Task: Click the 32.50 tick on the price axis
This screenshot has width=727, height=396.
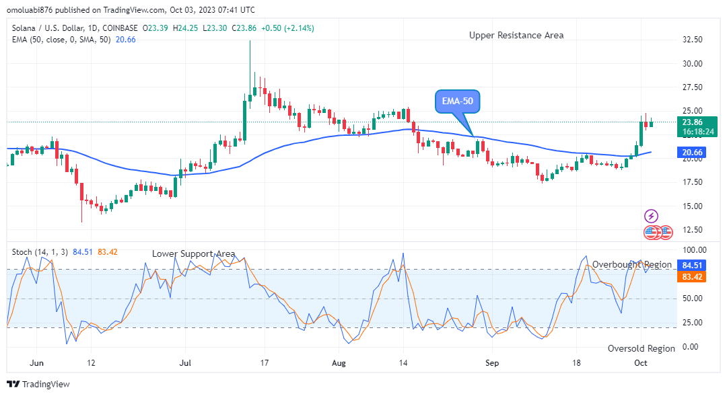Action: [x=693, y=40]
